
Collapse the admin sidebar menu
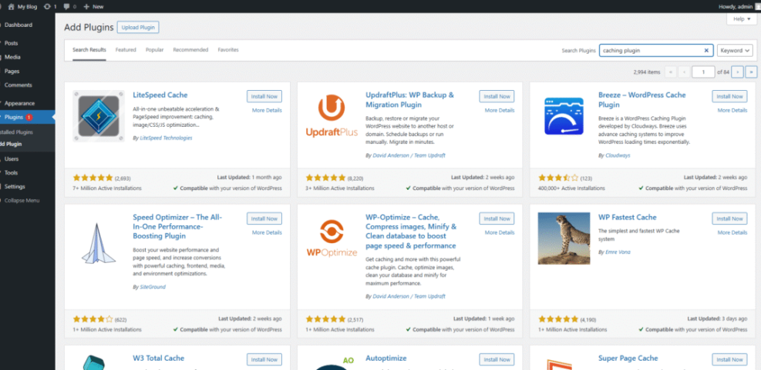(x=22, y=201)
